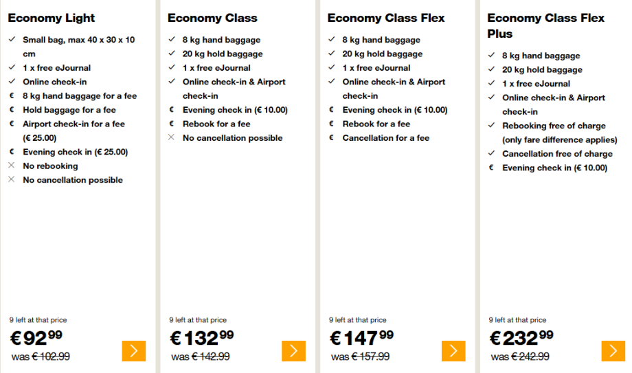Click euro icon beside Airport check-in for a fee
The image size is (632, 373).
pyautogui.click(x=12, y=124)
